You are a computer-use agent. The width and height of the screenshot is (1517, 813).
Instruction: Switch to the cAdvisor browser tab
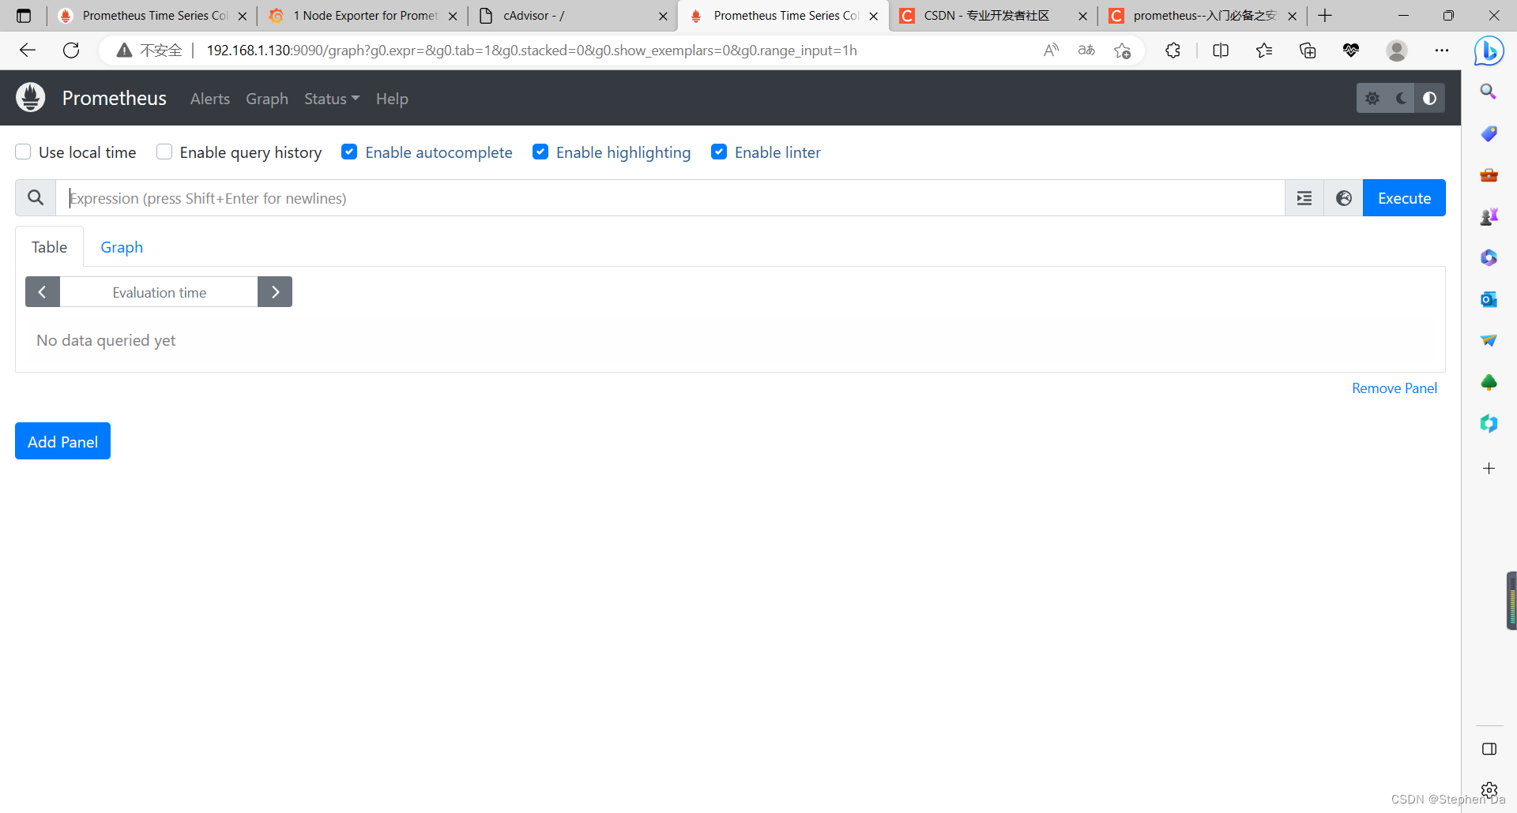pos(573,16)
